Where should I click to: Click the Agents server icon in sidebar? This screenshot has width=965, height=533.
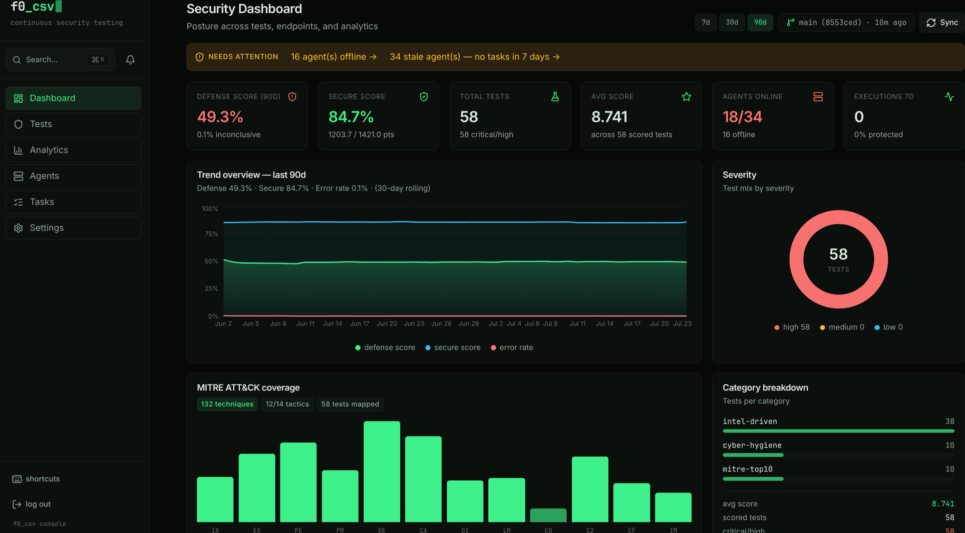19,176
